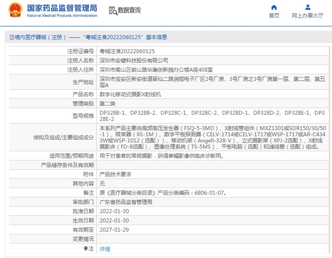Viewport: 332px width, 258px height.
Task: Select the value 粤械注准20222060125 in table
Action: 127,51
